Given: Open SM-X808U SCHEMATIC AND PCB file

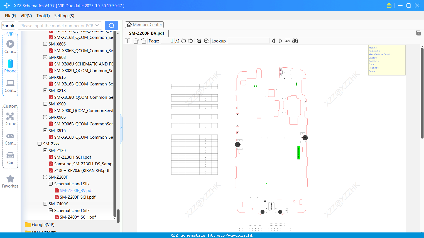Looking at the screenshot, I should click(x=81, y=64).
